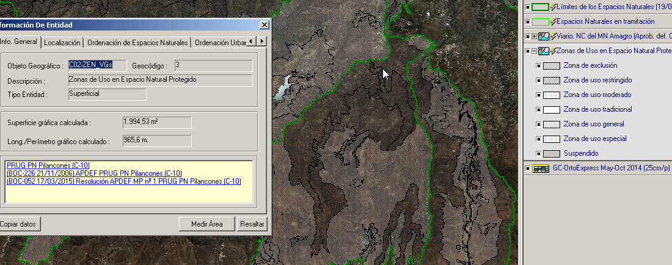
Task: Toggle the GC-OrtoExpress May-Oct 2014 layer checkbox
Action: [528, 169]
